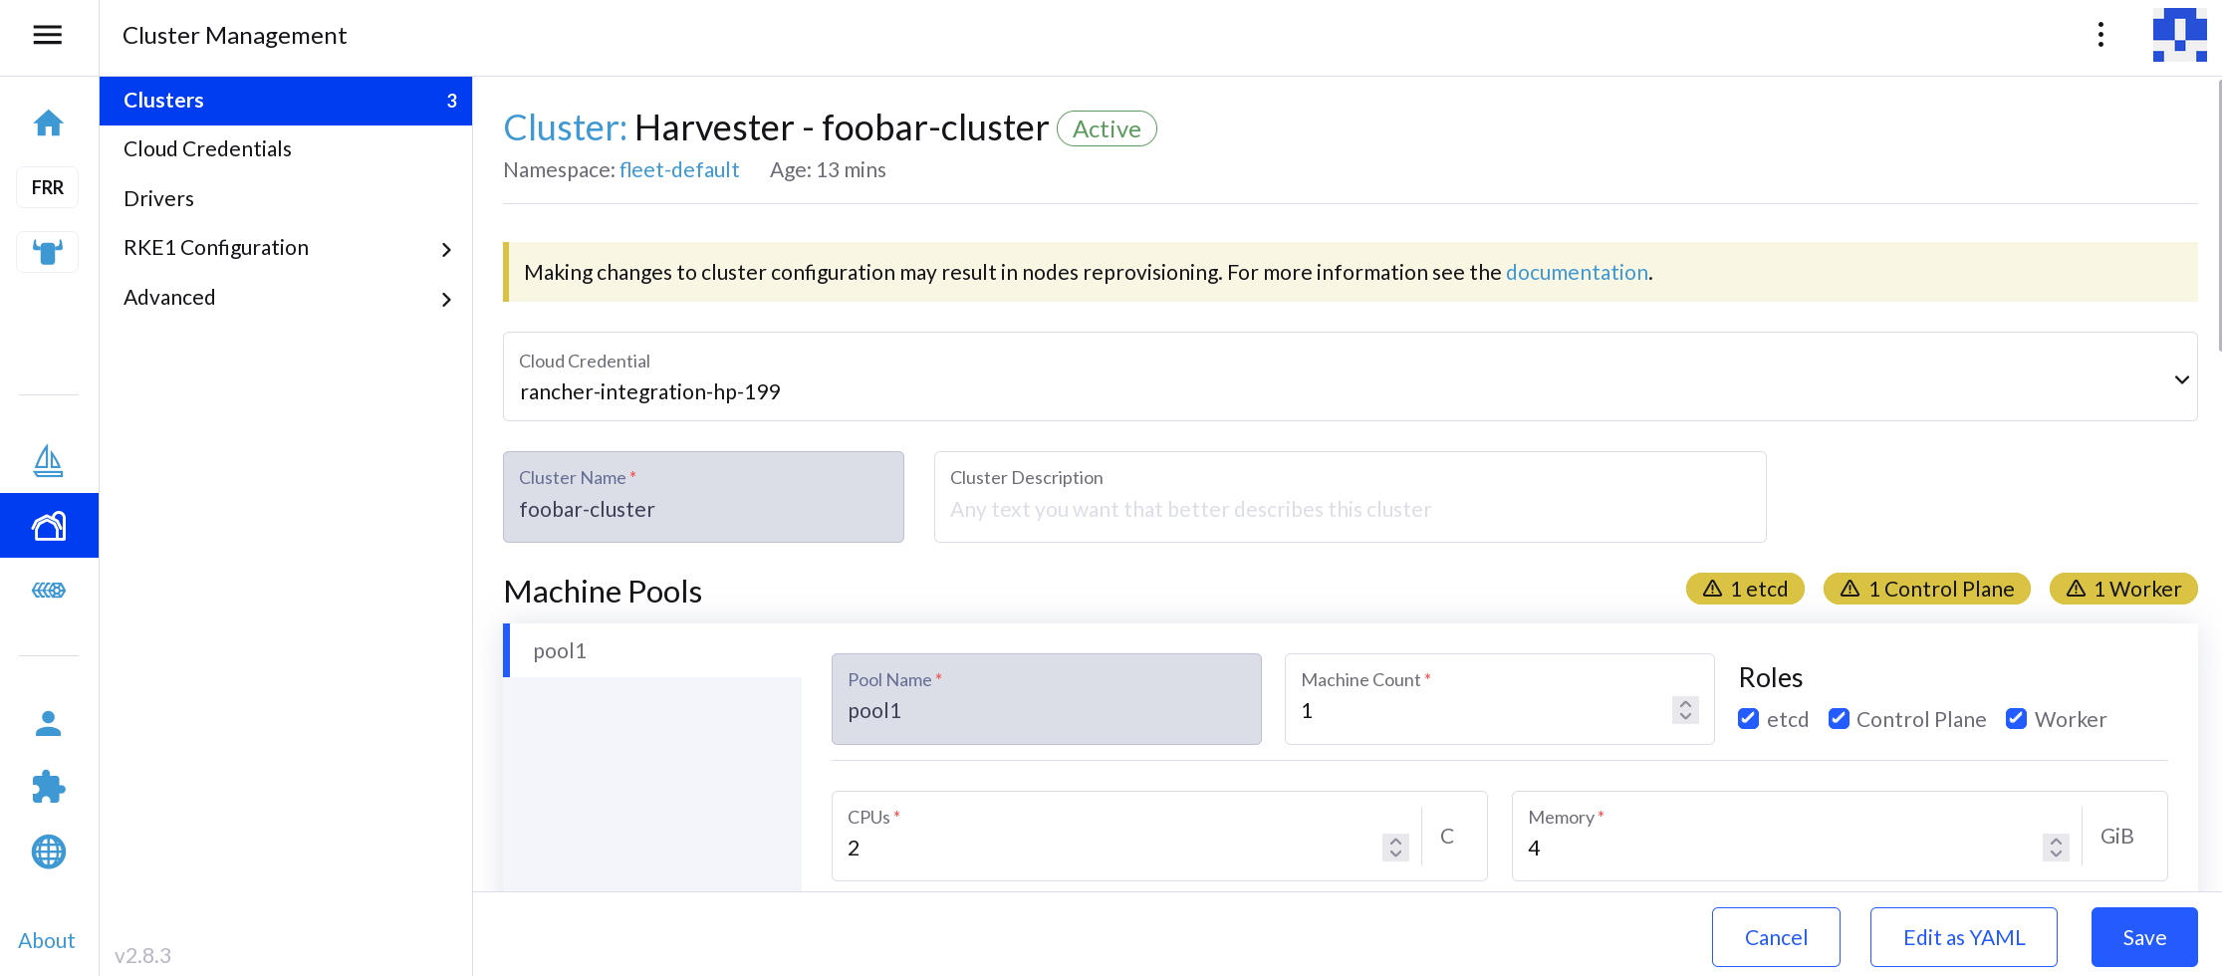Open the hamburger navigation menu

coord(48,36)
